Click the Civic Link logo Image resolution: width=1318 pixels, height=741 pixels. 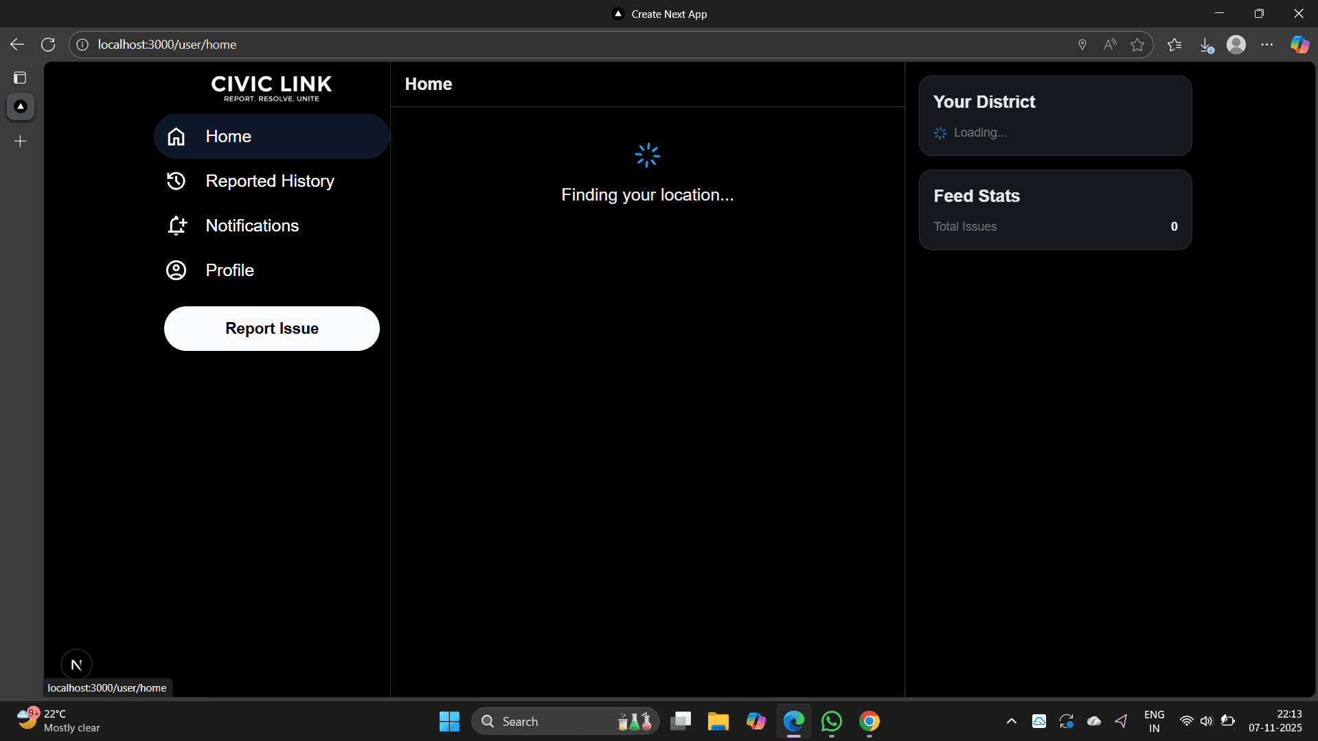271,87
